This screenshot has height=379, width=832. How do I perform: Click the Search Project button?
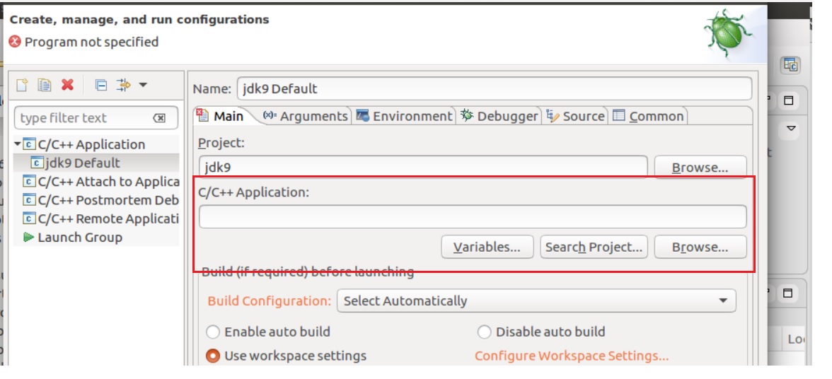point(594,247)
